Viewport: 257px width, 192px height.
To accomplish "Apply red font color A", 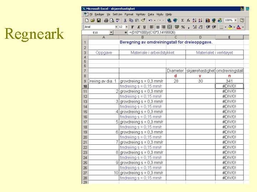I will click(x=239, y=27).
